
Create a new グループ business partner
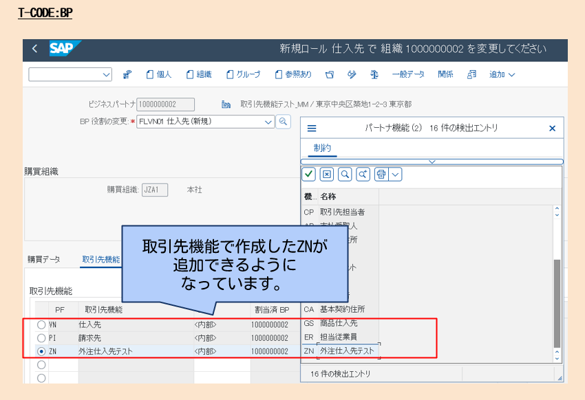tap(243, 74)
